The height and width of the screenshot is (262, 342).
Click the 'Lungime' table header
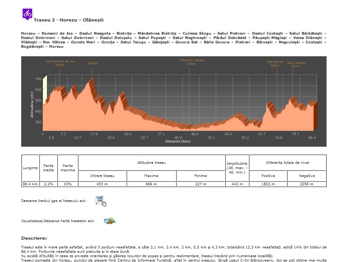click(x=30, y=168)
